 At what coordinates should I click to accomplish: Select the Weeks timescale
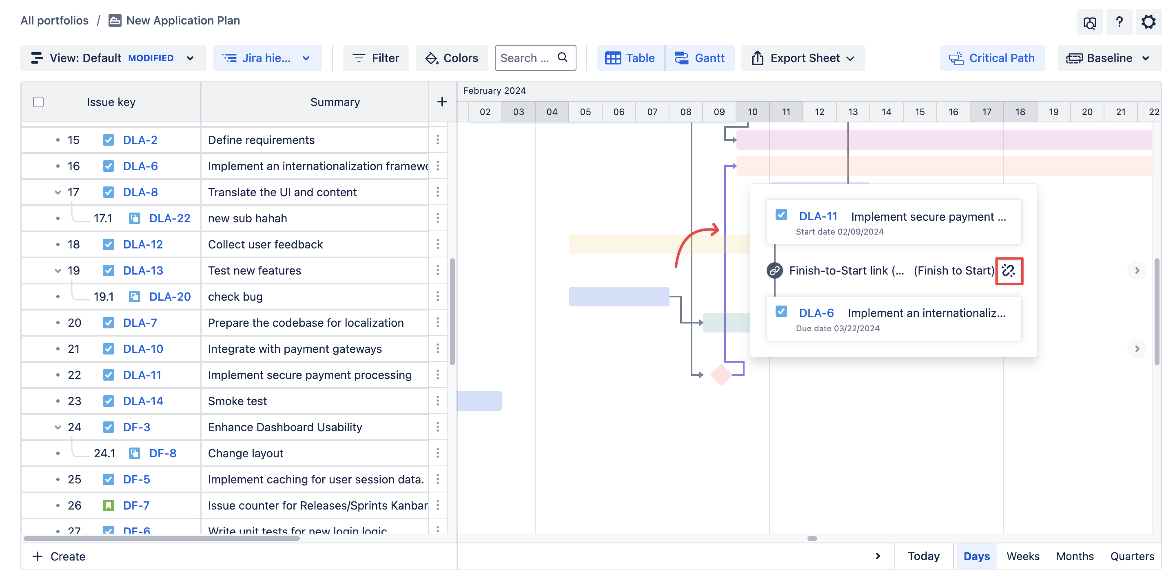pos(1023,556)
